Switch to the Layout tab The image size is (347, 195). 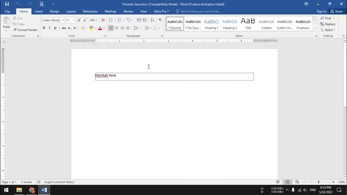(x=71, y=11)
